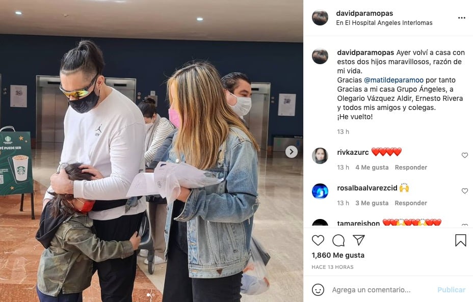The height and width of the screenshot is (302, 473).
Task: Open the tamareishon commenter username
Action: (358, 224)
